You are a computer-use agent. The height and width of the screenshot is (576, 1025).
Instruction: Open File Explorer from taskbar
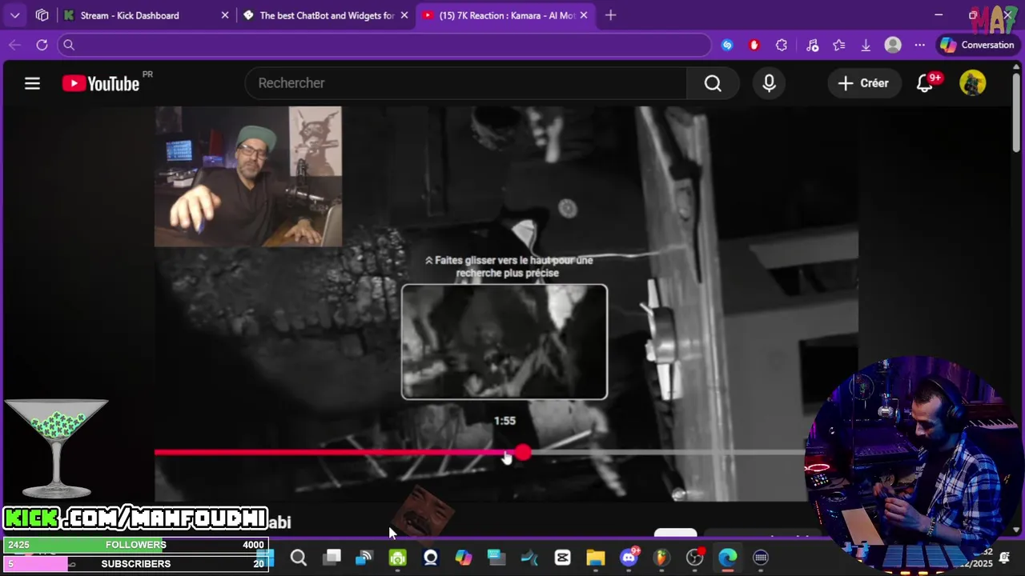[596, 558]
